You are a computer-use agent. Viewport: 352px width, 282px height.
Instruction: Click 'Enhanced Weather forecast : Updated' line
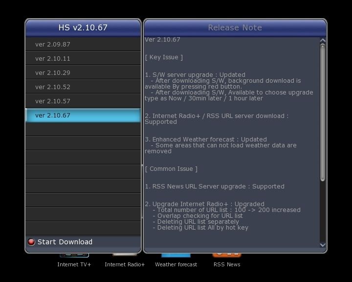click(206, 139)
